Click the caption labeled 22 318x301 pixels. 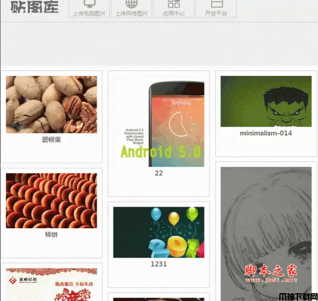pyautogui.click(x=159, y=173)
